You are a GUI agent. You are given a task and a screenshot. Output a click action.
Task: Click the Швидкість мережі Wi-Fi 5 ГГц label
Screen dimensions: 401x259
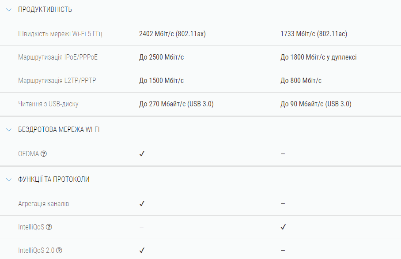pyautogui.click(x=60, y=34)
